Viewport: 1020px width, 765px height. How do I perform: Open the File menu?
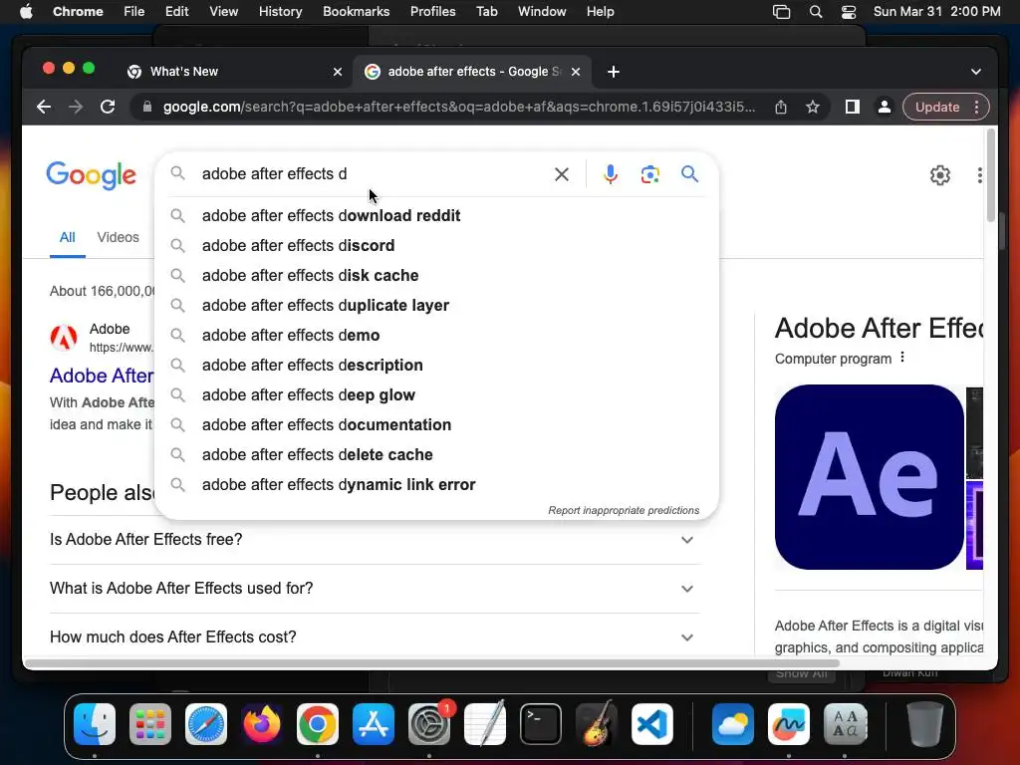(x=134, y=12)
